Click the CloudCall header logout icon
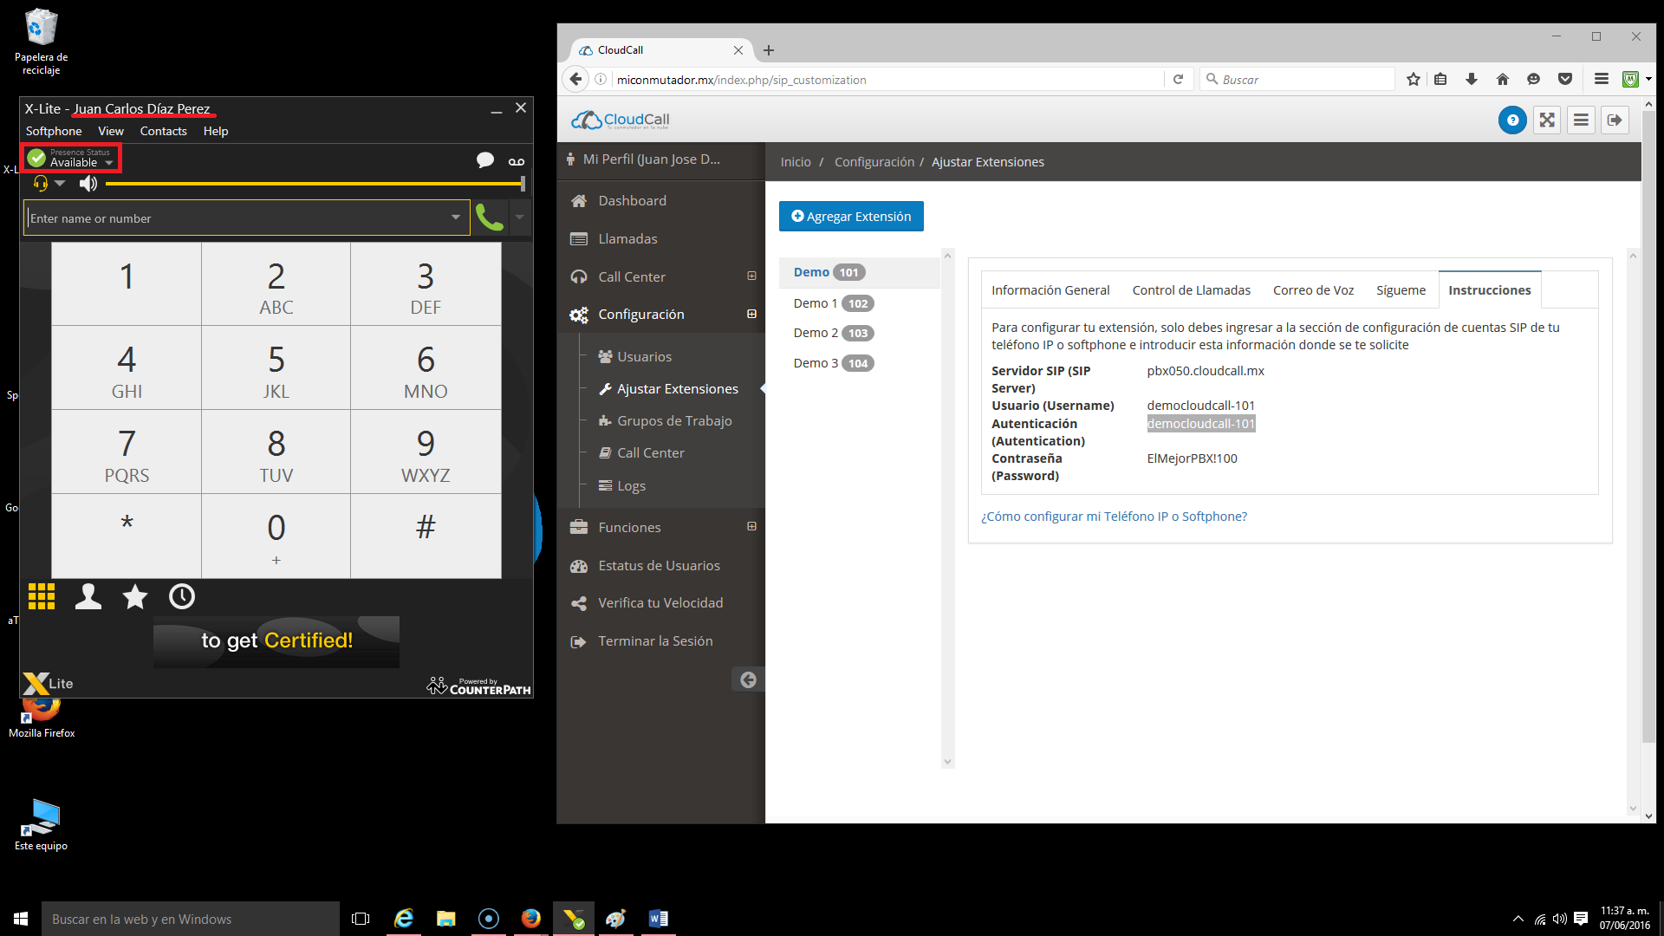Image resolution: width=1664 pixels, height=936 pixels. [1615, 120]
